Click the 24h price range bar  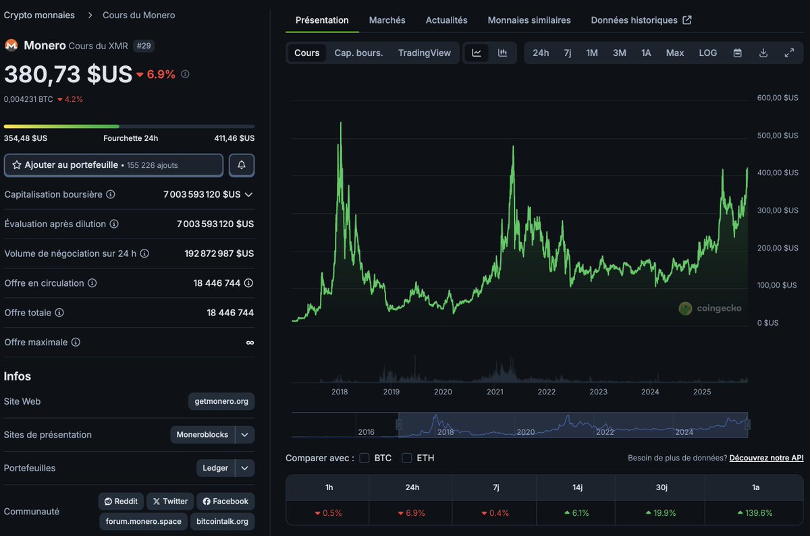click(128, 126)
